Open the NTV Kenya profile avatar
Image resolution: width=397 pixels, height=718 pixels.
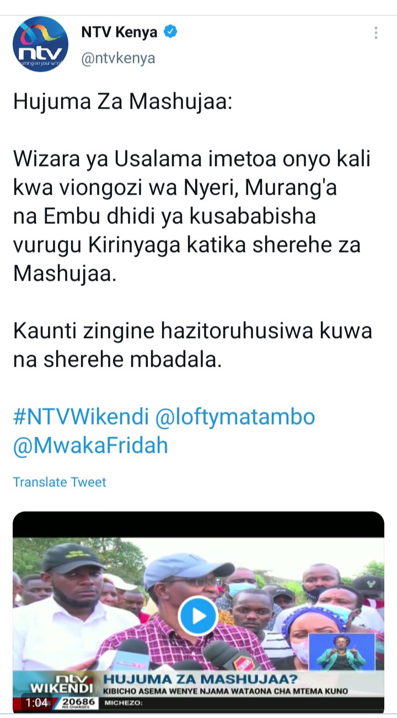tap(40, 45)
